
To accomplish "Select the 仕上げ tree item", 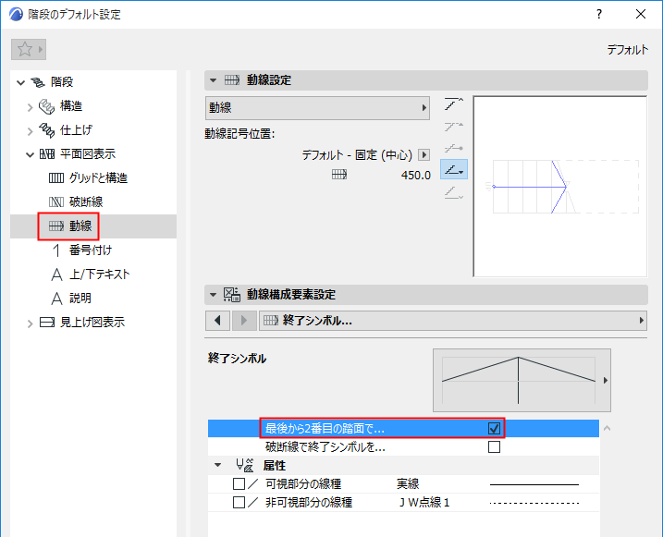I will (x=76, y=130).
